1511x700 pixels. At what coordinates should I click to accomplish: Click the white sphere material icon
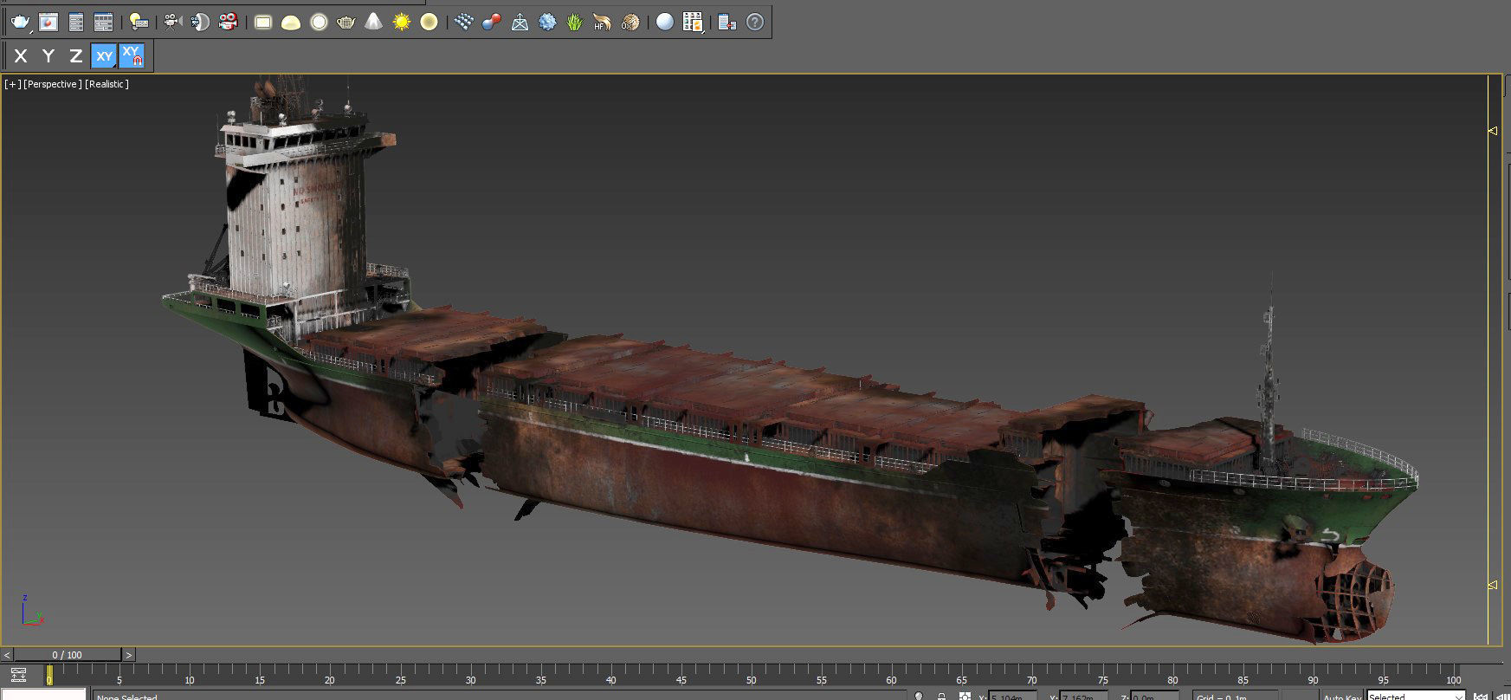coord(664,23)
